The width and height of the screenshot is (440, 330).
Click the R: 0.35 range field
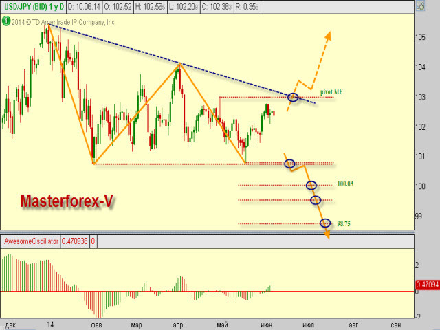click(247, 6)
